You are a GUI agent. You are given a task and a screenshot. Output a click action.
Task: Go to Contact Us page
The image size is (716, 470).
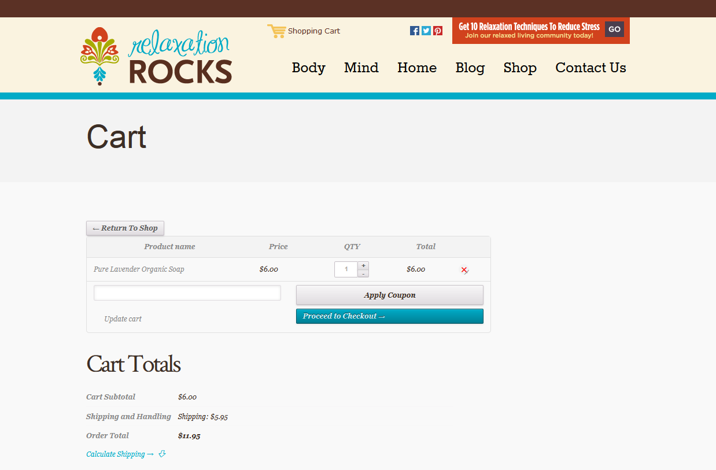point(590,68)
